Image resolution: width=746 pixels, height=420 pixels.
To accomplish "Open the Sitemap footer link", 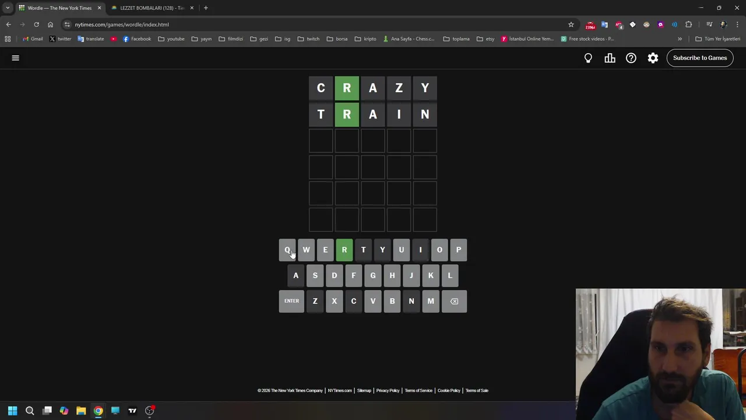I will 364,390.
